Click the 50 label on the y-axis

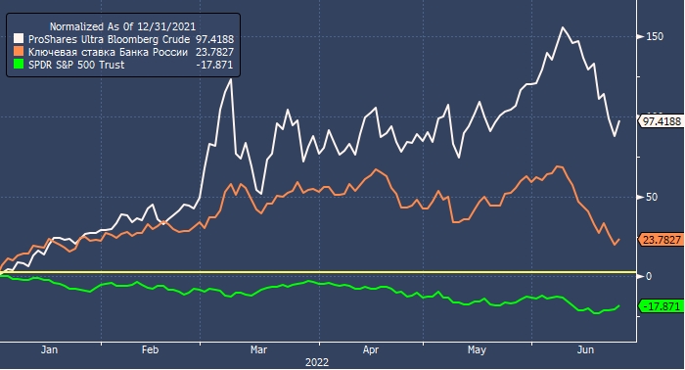[652, 197]
